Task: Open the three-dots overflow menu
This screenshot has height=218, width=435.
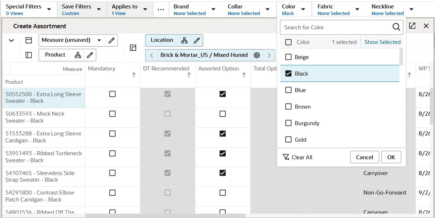Action: pos(161,10)
